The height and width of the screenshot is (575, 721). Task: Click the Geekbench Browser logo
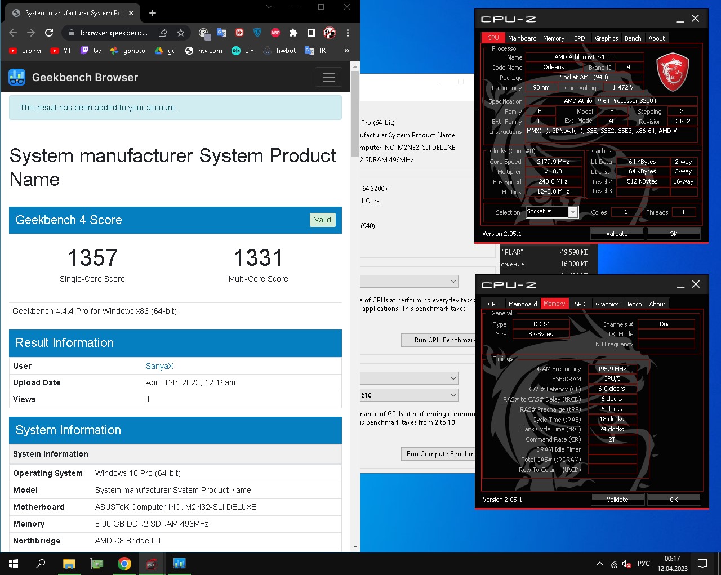point(73,77)
